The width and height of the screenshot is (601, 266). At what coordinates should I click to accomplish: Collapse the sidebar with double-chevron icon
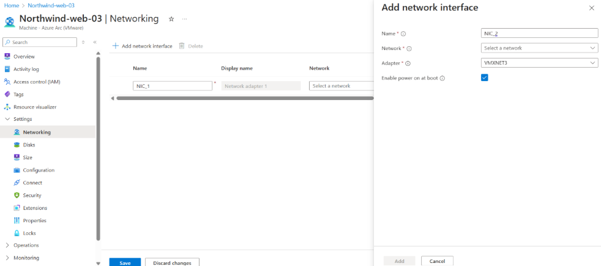95,42
